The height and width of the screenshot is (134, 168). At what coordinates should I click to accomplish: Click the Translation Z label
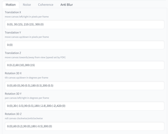(13, 53)
